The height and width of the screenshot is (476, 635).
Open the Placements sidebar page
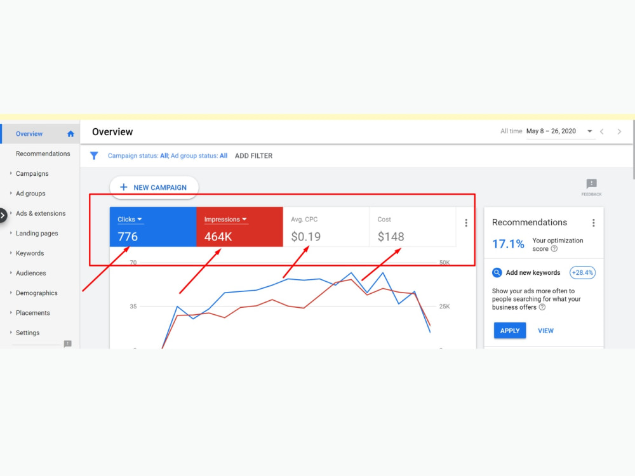point(33,313)
